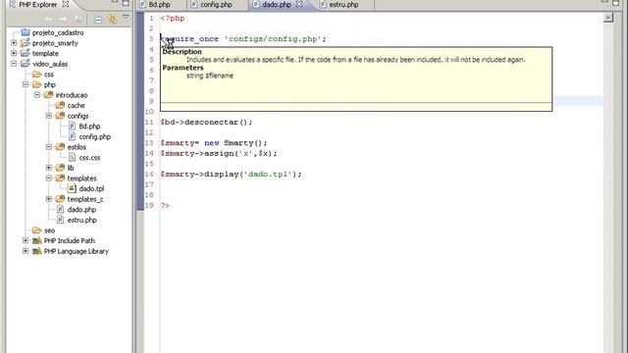Click the Collapse All icon in PHP Explorer
Viewport: 628px width, 353px height.
point(98,20)
